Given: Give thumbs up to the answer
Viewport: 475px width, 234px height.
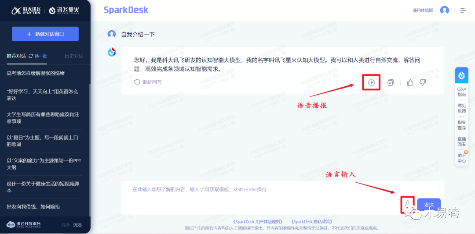Looking at the screenshot, I should [x=410, y=82].
